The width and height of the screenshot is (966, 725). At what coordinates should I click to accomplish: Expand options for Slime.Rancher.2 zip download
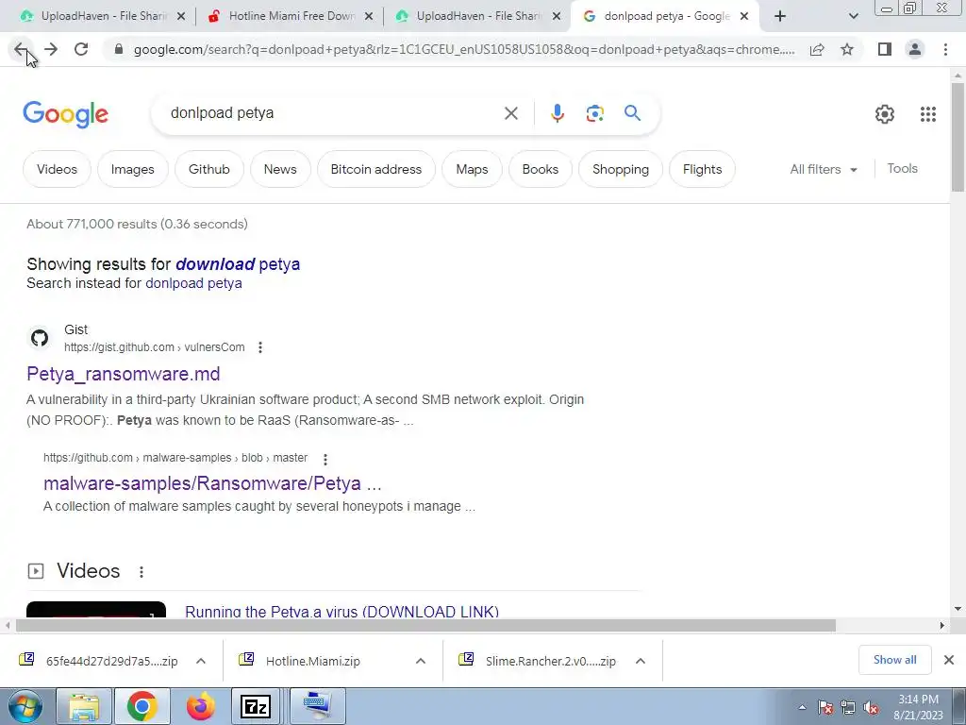(x=641, y=661)
